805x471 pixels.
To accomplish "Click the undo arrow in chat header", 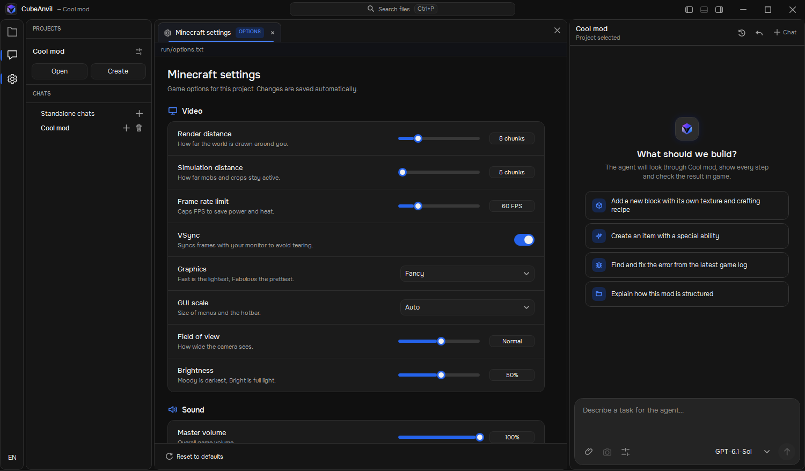I will pos(759,33).
